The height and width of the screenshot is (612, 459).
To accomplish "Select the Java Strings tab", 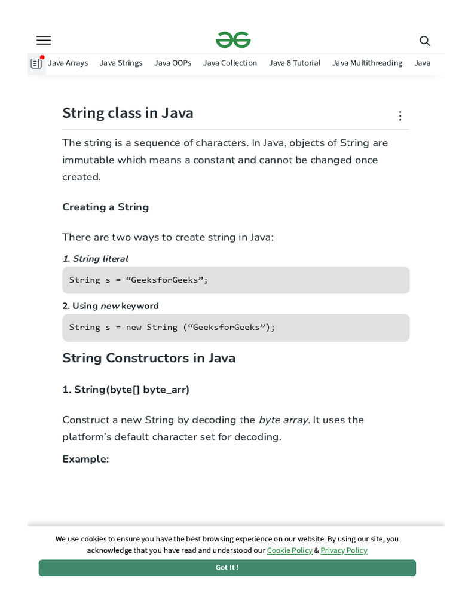I will pyautogui.click(x=121, y=63).
